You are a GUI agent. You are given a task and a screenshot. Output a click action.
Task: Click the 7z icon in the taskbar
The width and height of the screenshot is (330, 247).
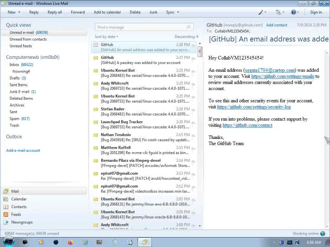99,242
